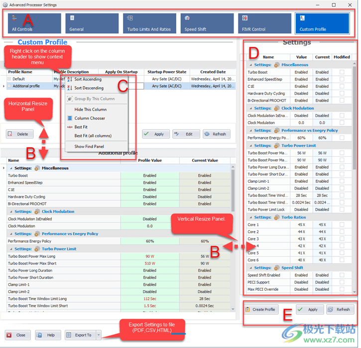Click the Edit button
361x348 pixels.
[186, 134]
